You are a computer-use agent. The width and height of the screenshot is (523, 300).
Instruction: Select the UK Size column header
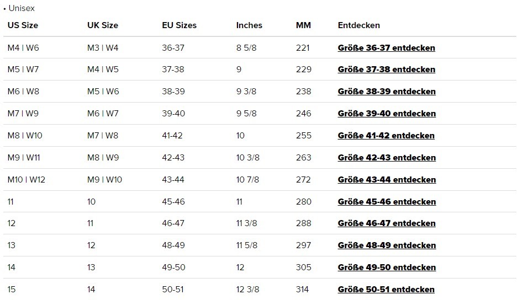[x=103, y=25]
